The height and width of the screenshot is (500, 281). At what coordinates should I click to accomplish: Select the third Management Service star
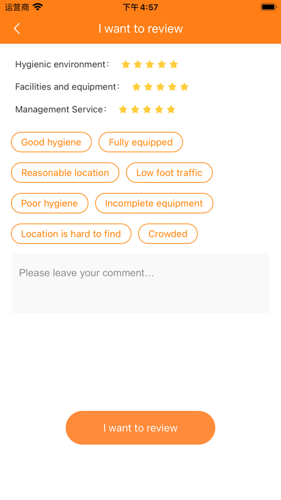click(147, 110)
